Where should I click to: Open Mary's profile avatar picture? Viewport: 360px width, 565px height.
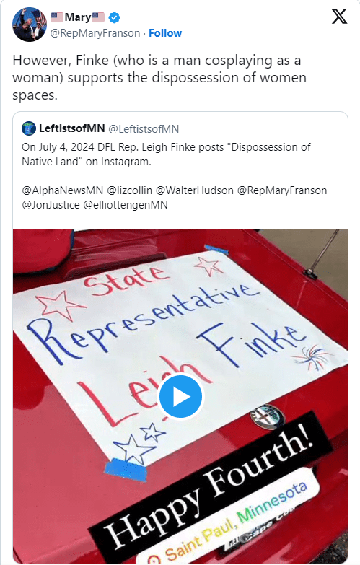point(30,25)
